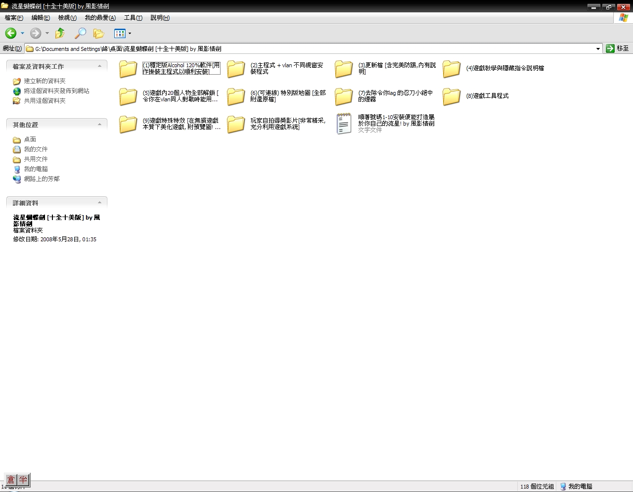Image resolution: width=633 pixels, height=492 pixels.
Task: Open the 工具(T) menu
Action: 133,18
